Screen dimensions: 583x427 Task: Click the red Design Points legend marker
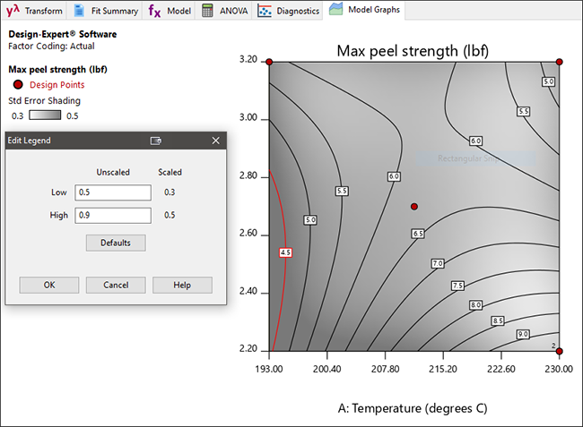coord(18,84)
